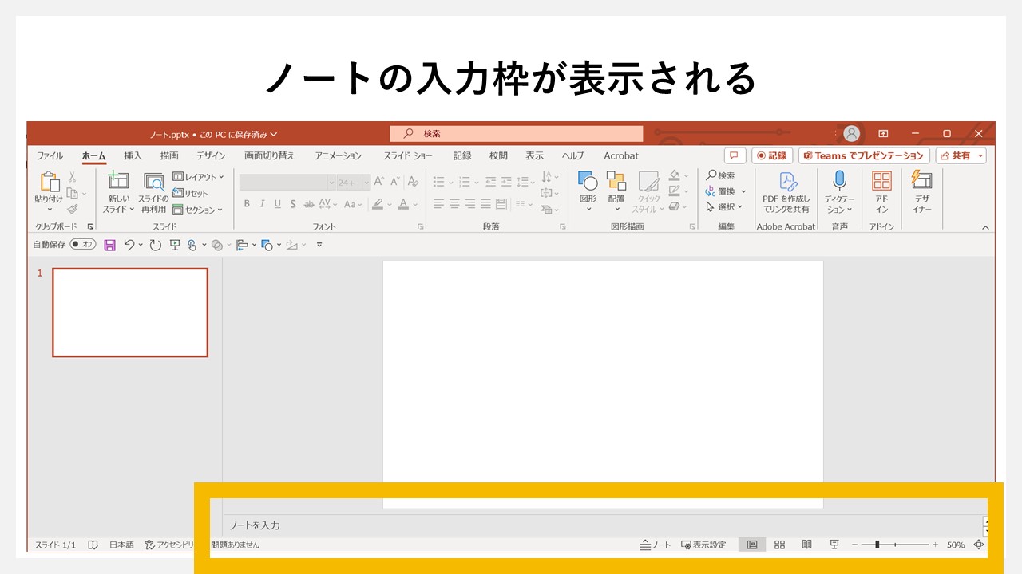Toggle underline formatting
Viewport: 1022px width, 574px height.
(277, 204)
